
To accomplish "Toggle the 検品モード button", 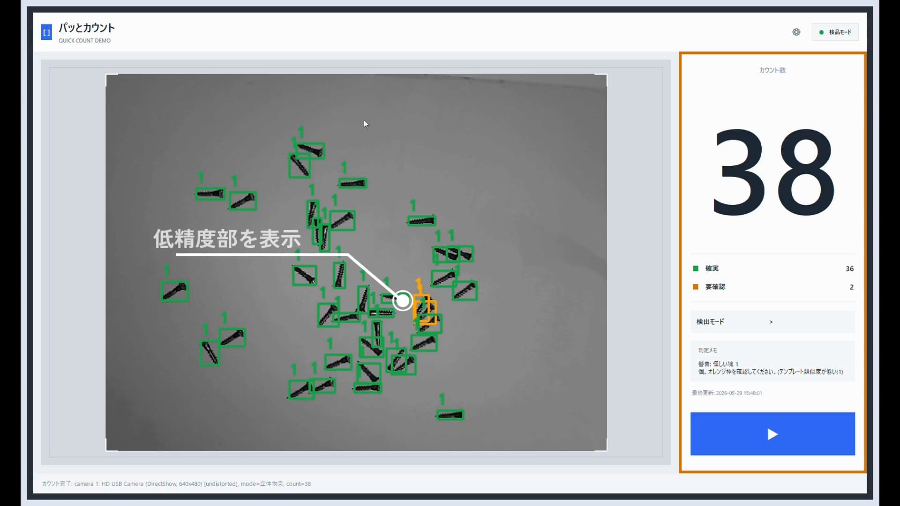I will pyautogui.click(x=835, y=32).
